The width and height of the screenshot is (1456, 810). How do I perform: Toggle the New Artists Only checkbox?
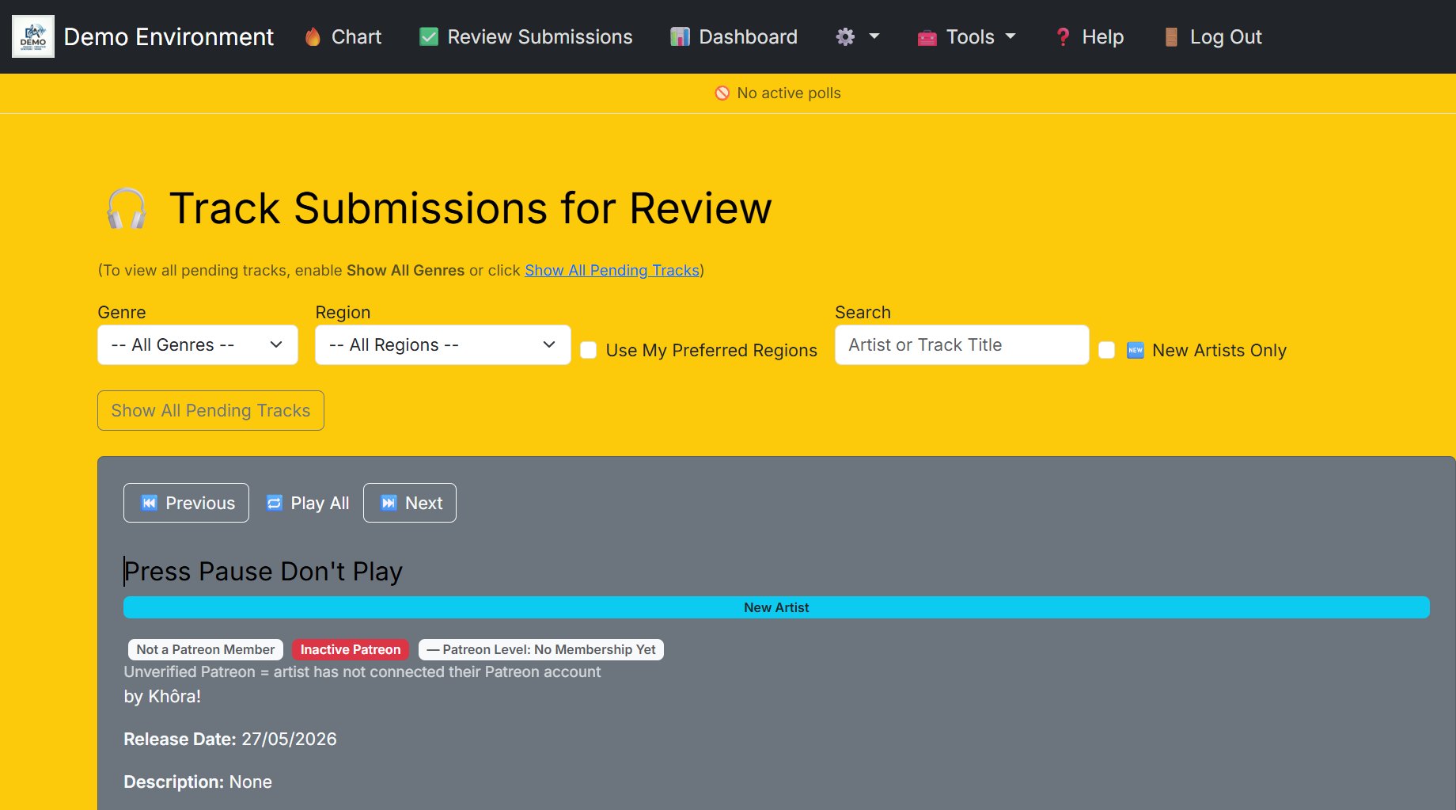point(1107,350)
